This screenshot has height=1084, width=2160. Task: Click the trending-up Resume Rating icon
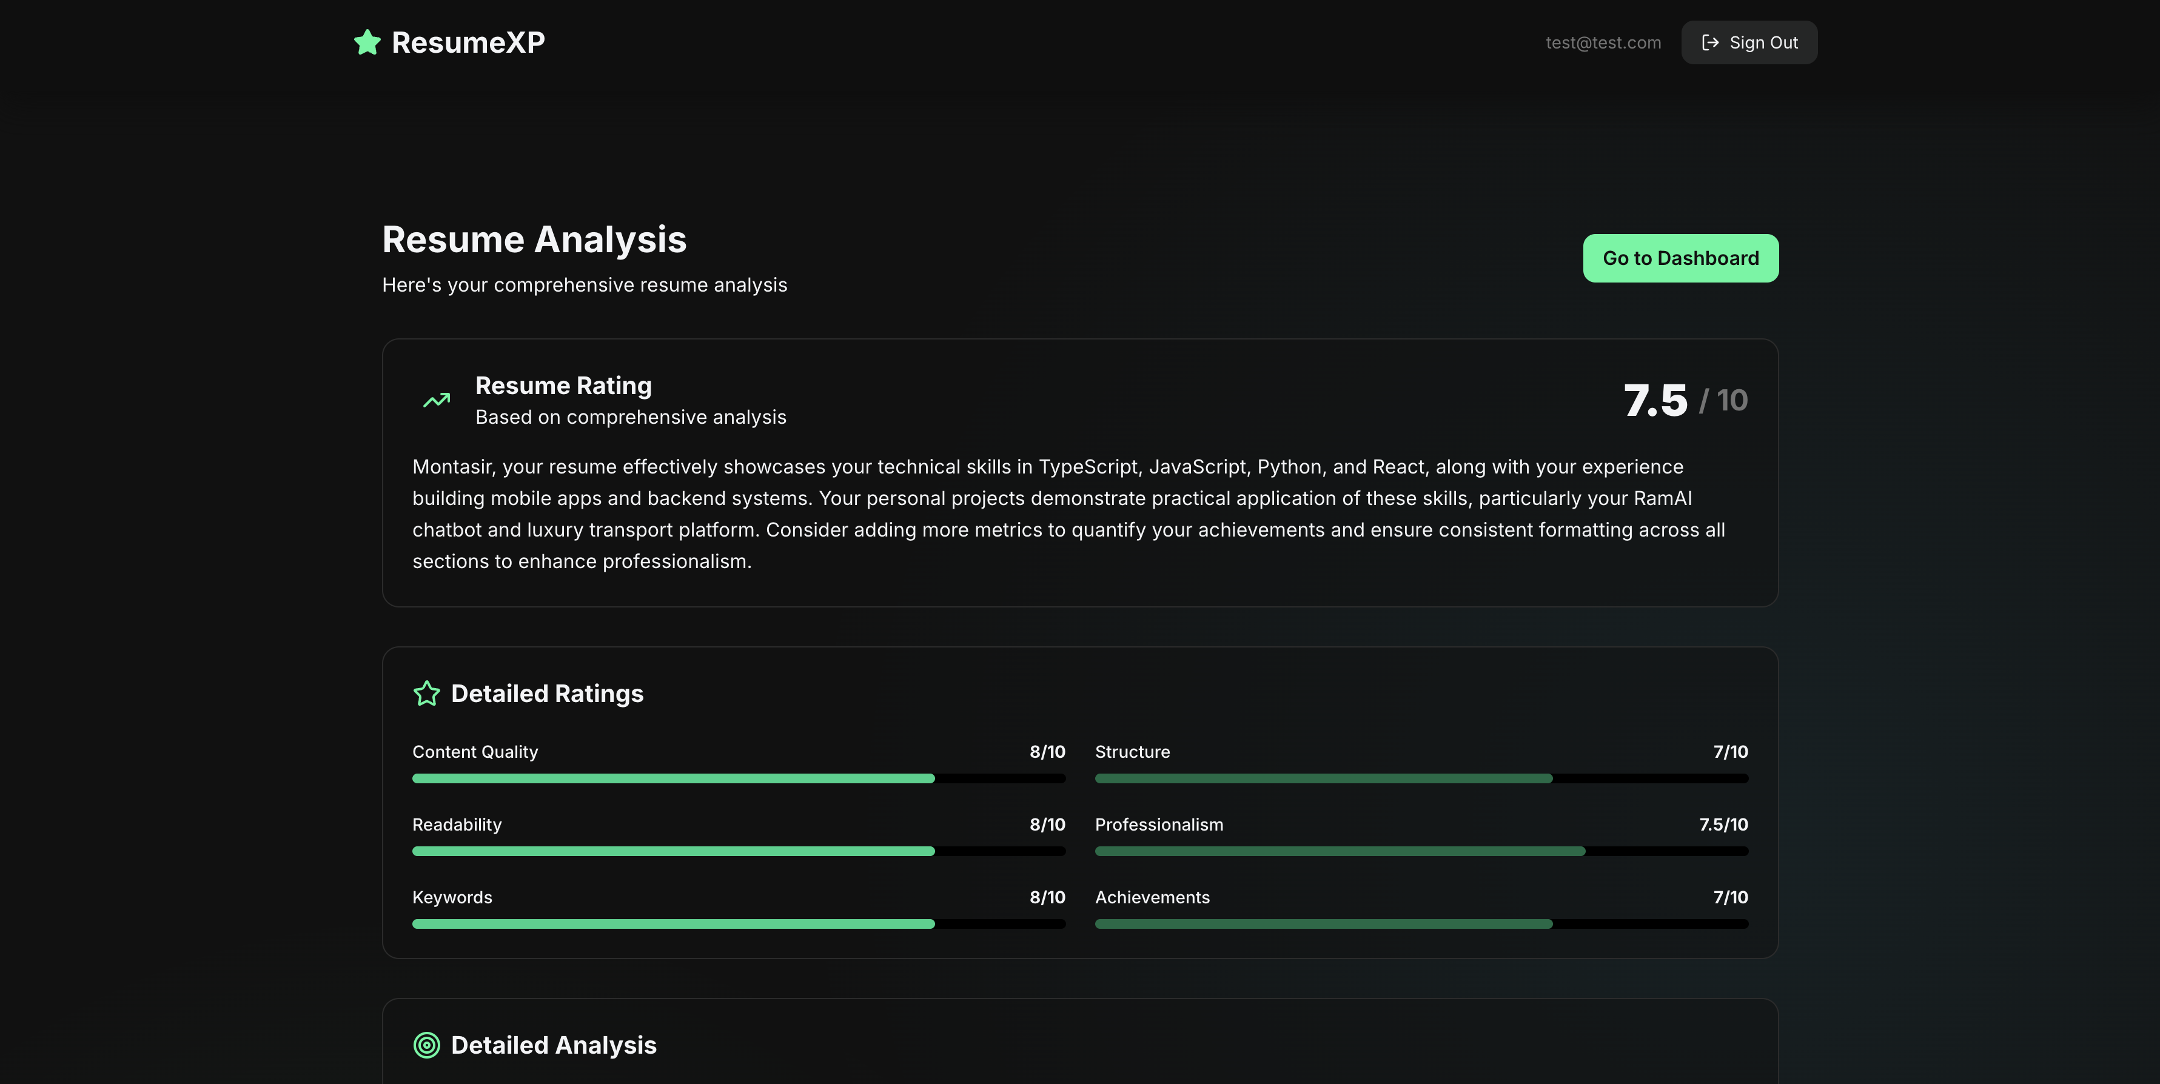436,401
